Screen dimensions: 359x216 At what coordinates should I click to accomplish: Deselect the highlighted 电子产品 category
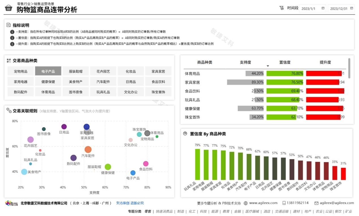point(48,71)
